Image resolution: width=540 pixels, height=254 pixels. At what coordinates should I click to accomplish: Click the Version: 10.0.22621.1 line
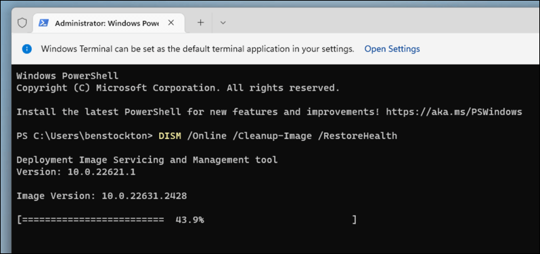[x=76, y=172]
